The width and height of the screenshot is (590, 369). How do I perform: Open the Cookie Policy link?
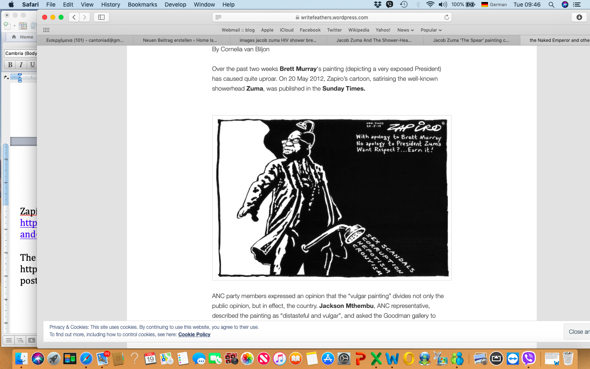point(194,335)
